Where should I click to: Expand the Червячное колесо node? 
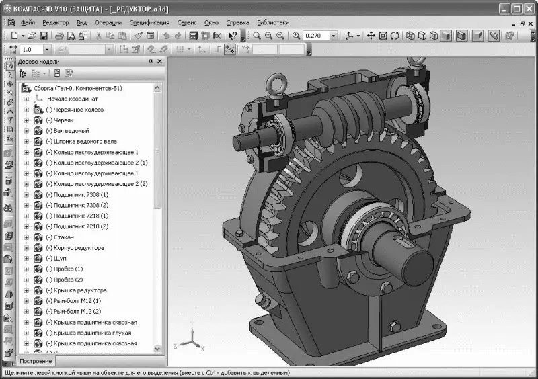point(26,110)
